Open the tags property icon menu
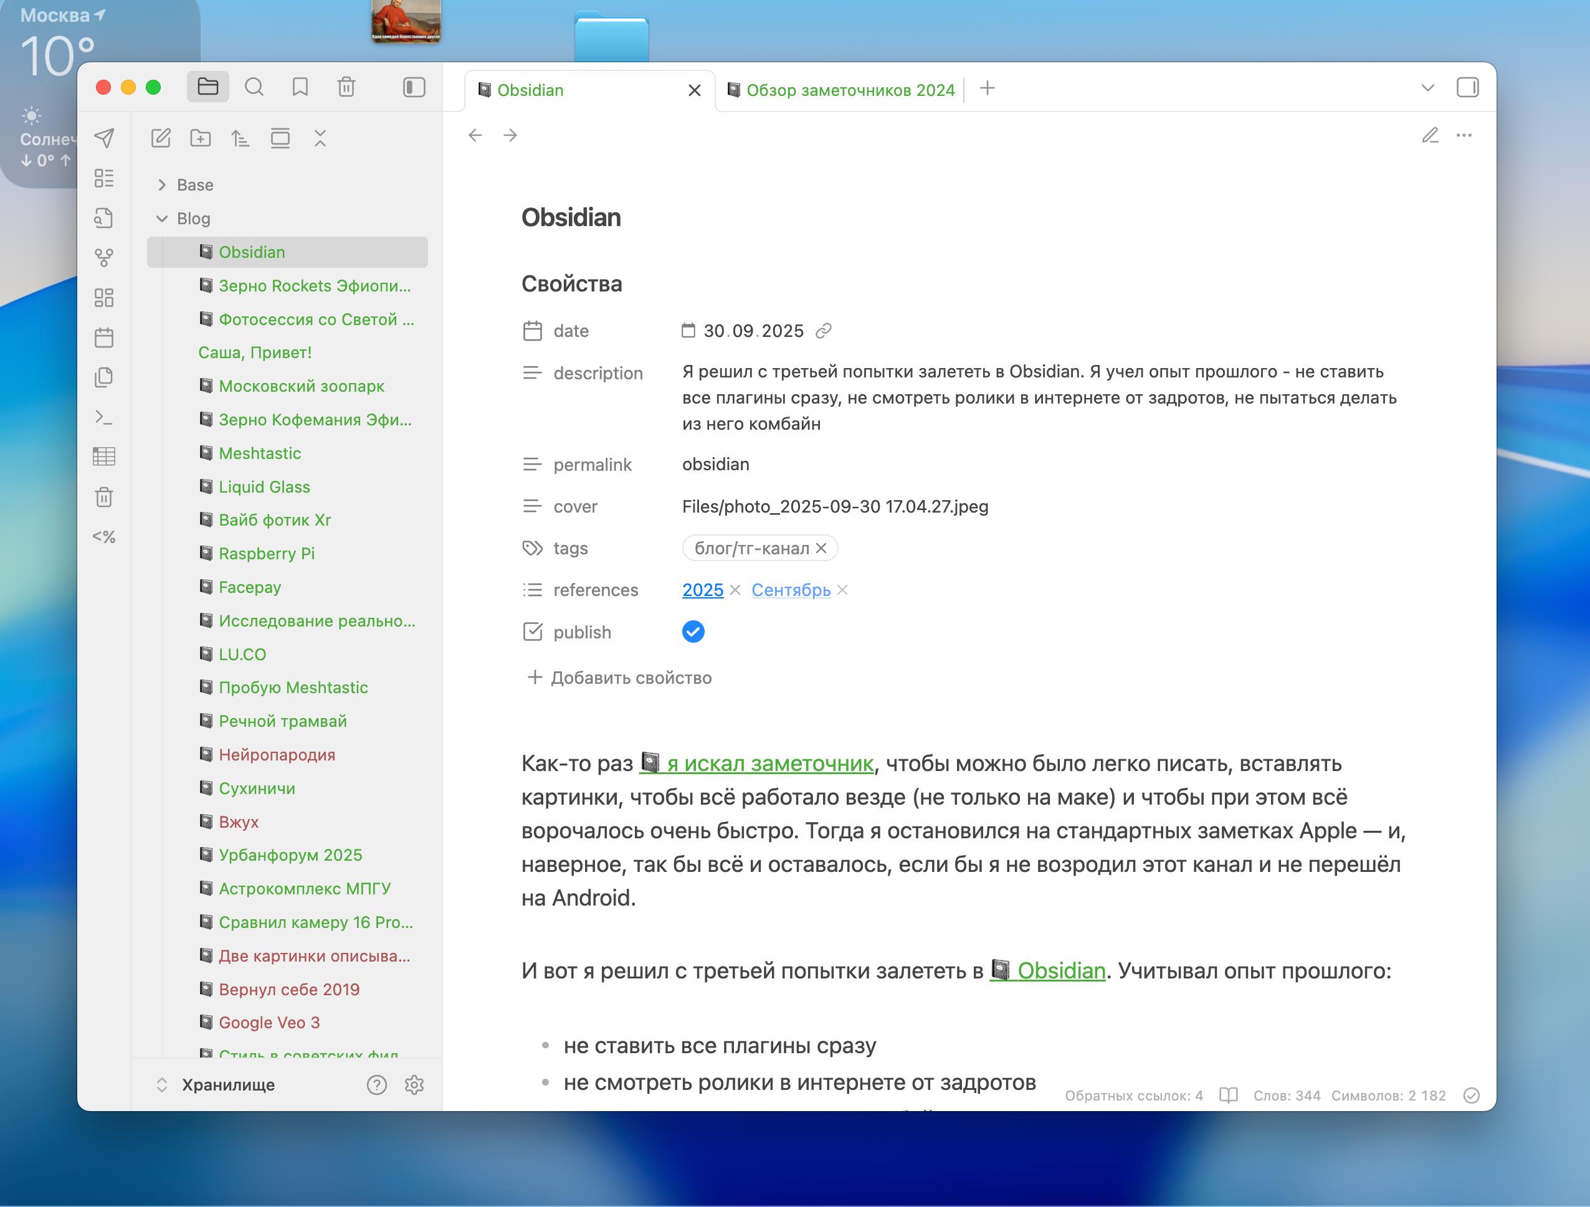This screenshot has width=1590, height=1207. [x=532, y=548]
